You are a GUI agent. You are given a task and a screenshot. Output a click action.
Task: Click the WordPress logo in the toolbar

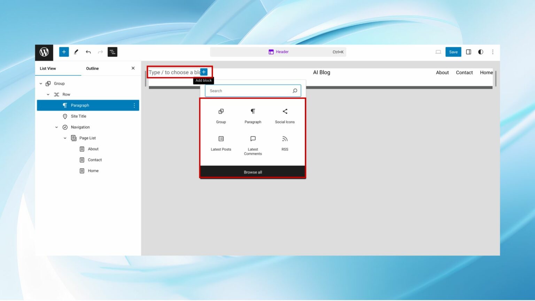(x=44, y=52)
